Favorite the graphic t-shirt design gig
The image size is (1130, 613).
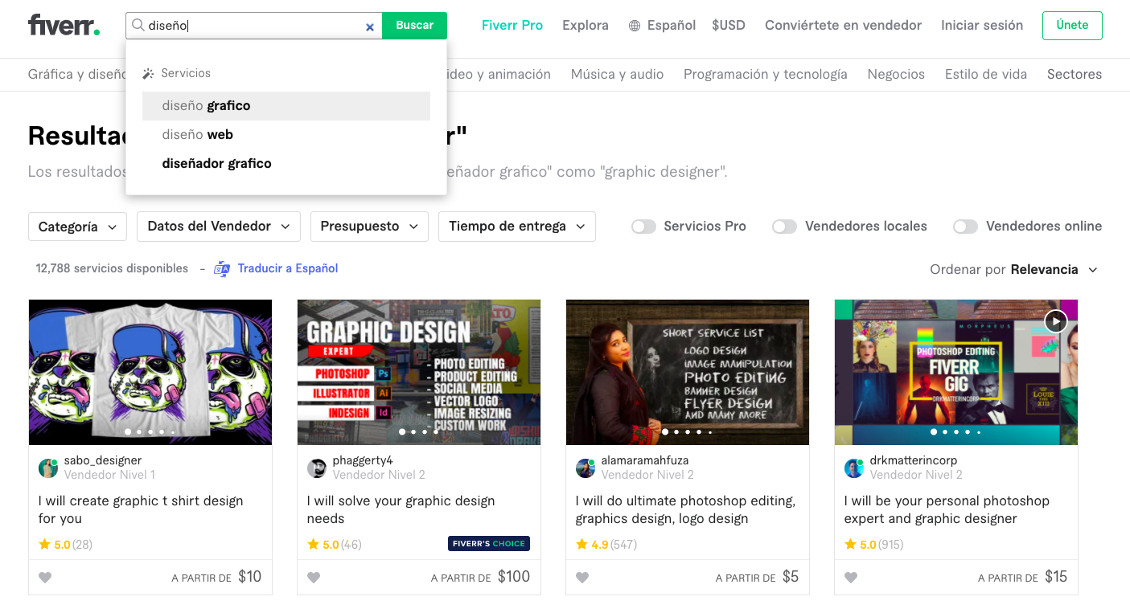coord(45,577)
